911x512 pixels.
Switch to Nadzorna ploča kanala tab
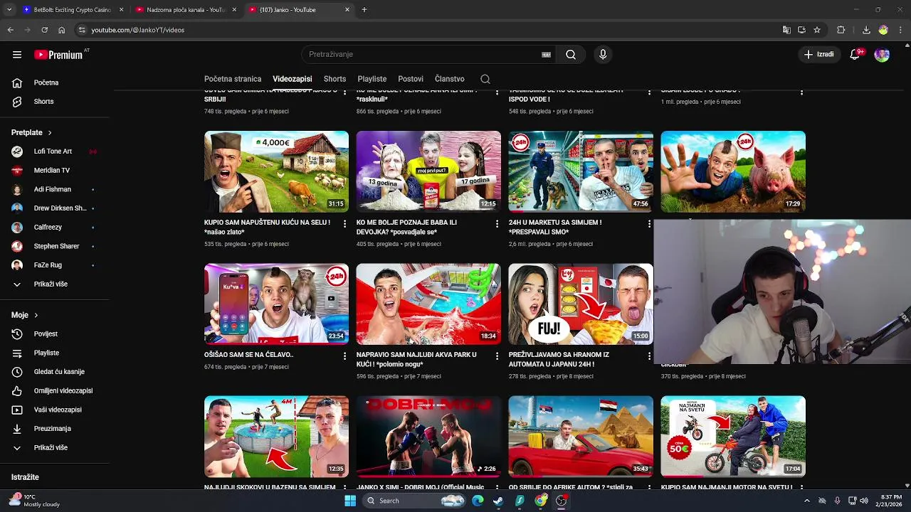pyautogui.click(x=186, y=10)
